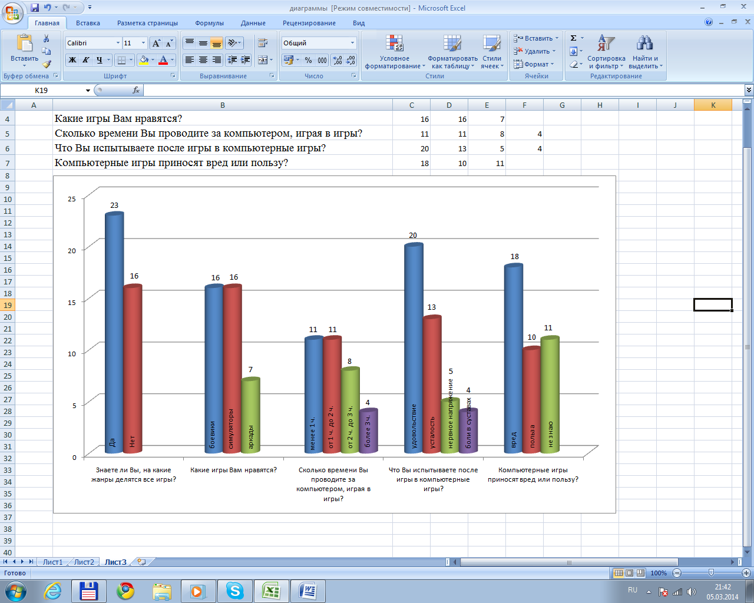
Task: Increase the font size with the large A icon
Action: (x=156, y=43)
